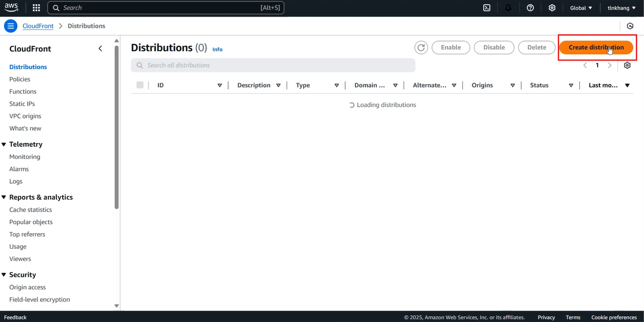Viewport: 644px width, 322px height.
Task: Open the info panel icon under account menu
Action: coord(630,26)
